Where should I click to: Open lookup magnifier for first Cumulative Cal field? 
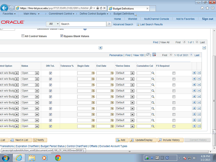coord(153,73)
